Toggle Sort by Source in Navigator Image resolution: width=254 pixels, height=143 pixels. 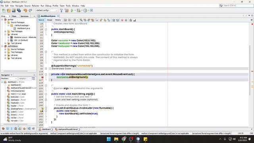(x=33, y=129)
